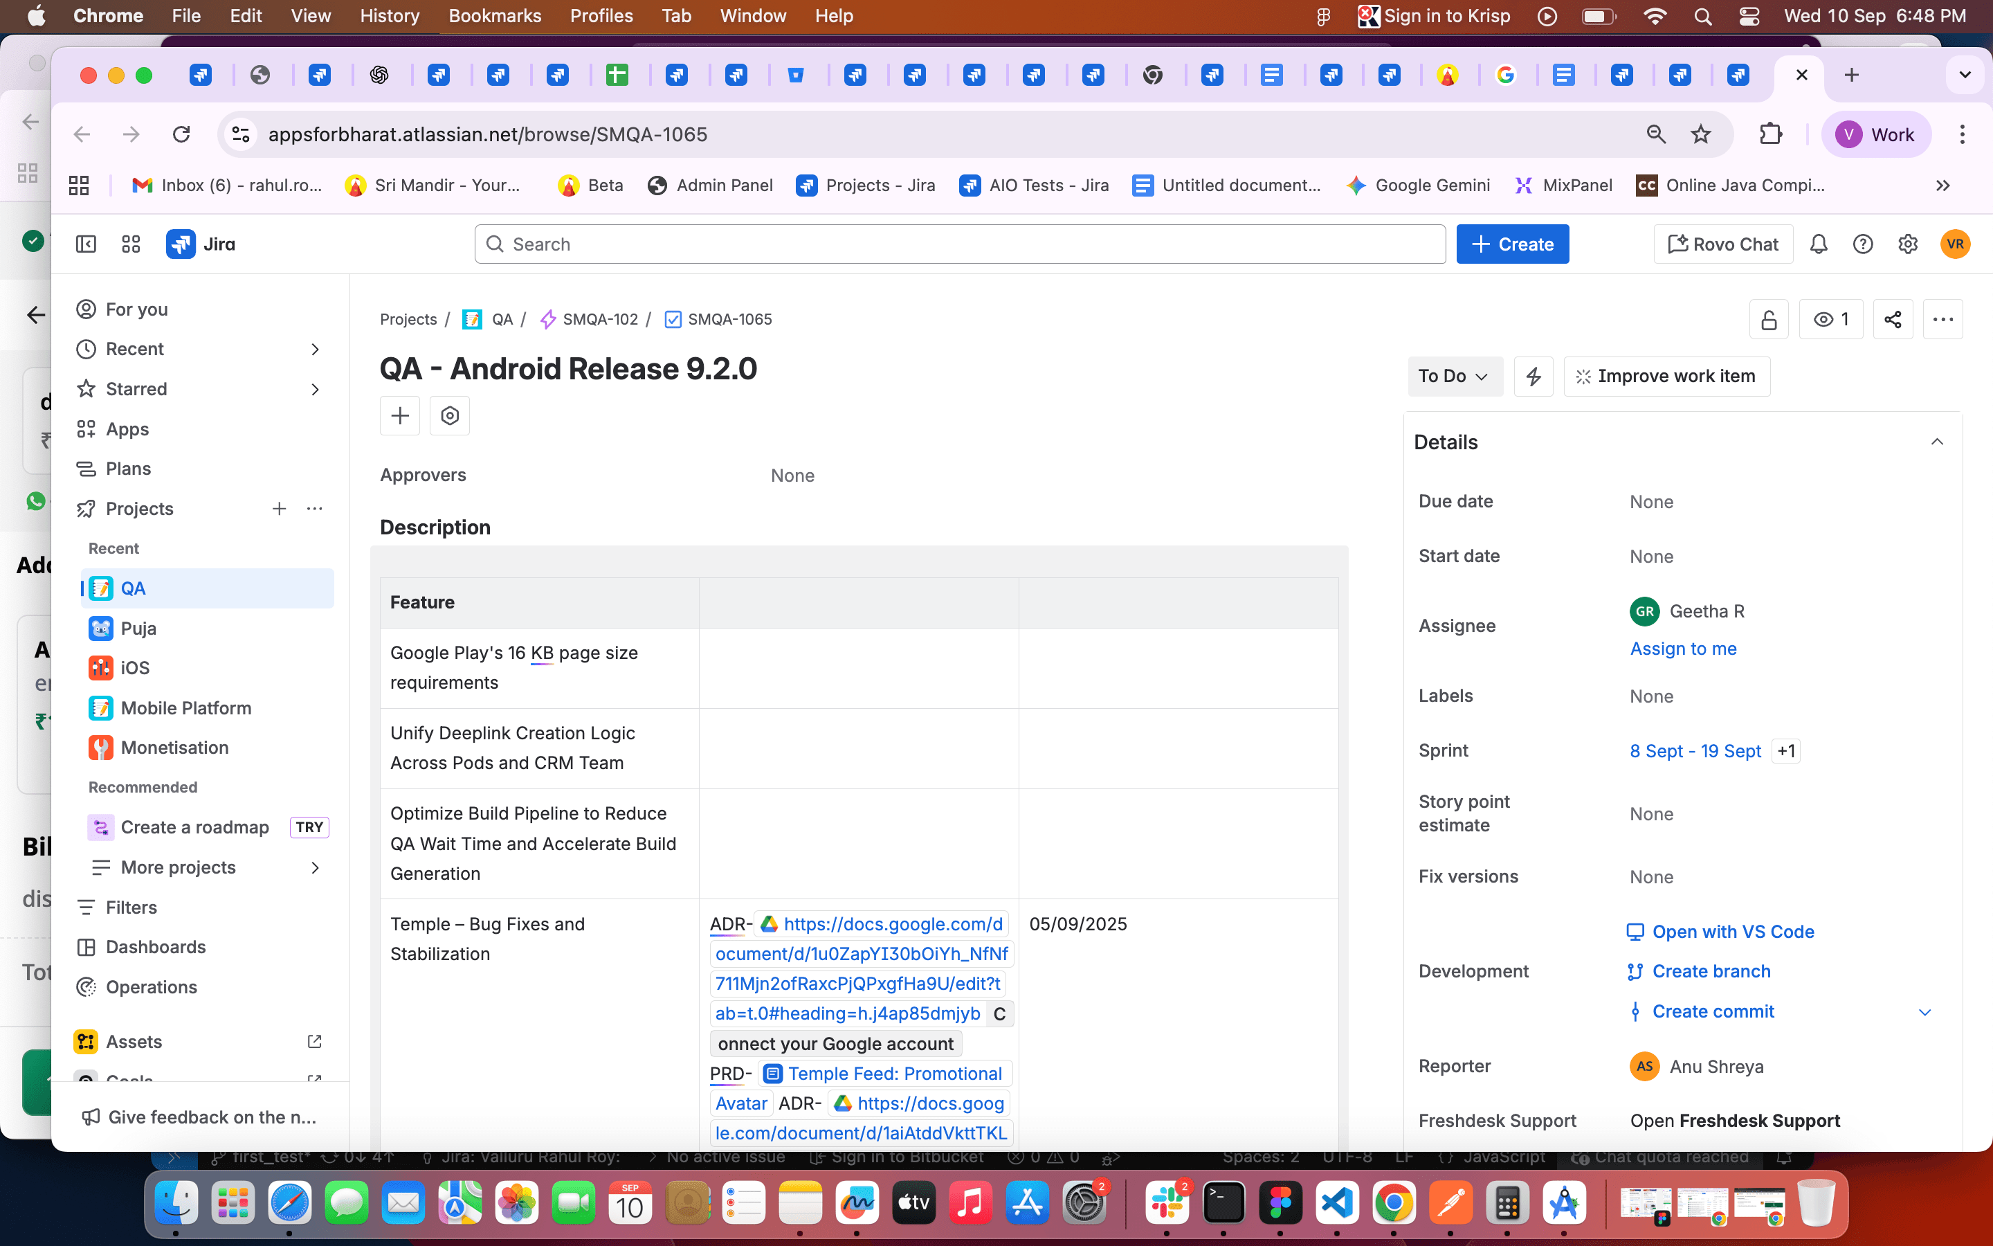This screenshot has width=1993, height=1246.
Task: Click the add content plus button below title
Action: 400,415
